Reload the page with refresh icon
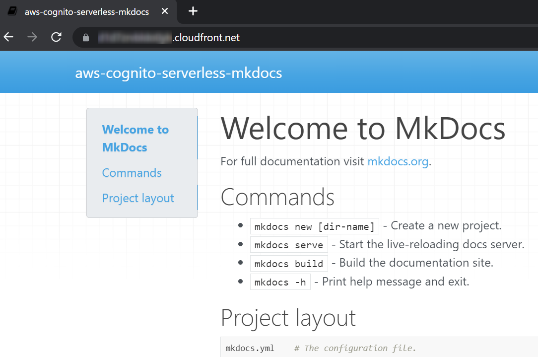 [x=56, y=37]
